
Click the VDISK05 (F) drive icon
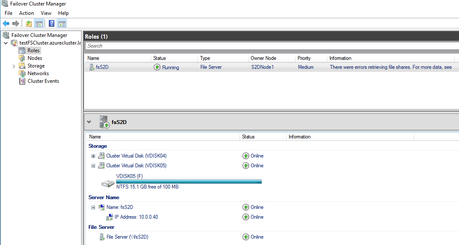[108, 183]
